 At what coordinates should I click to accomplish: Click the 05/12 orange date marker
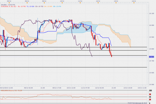tap(9, 3)
